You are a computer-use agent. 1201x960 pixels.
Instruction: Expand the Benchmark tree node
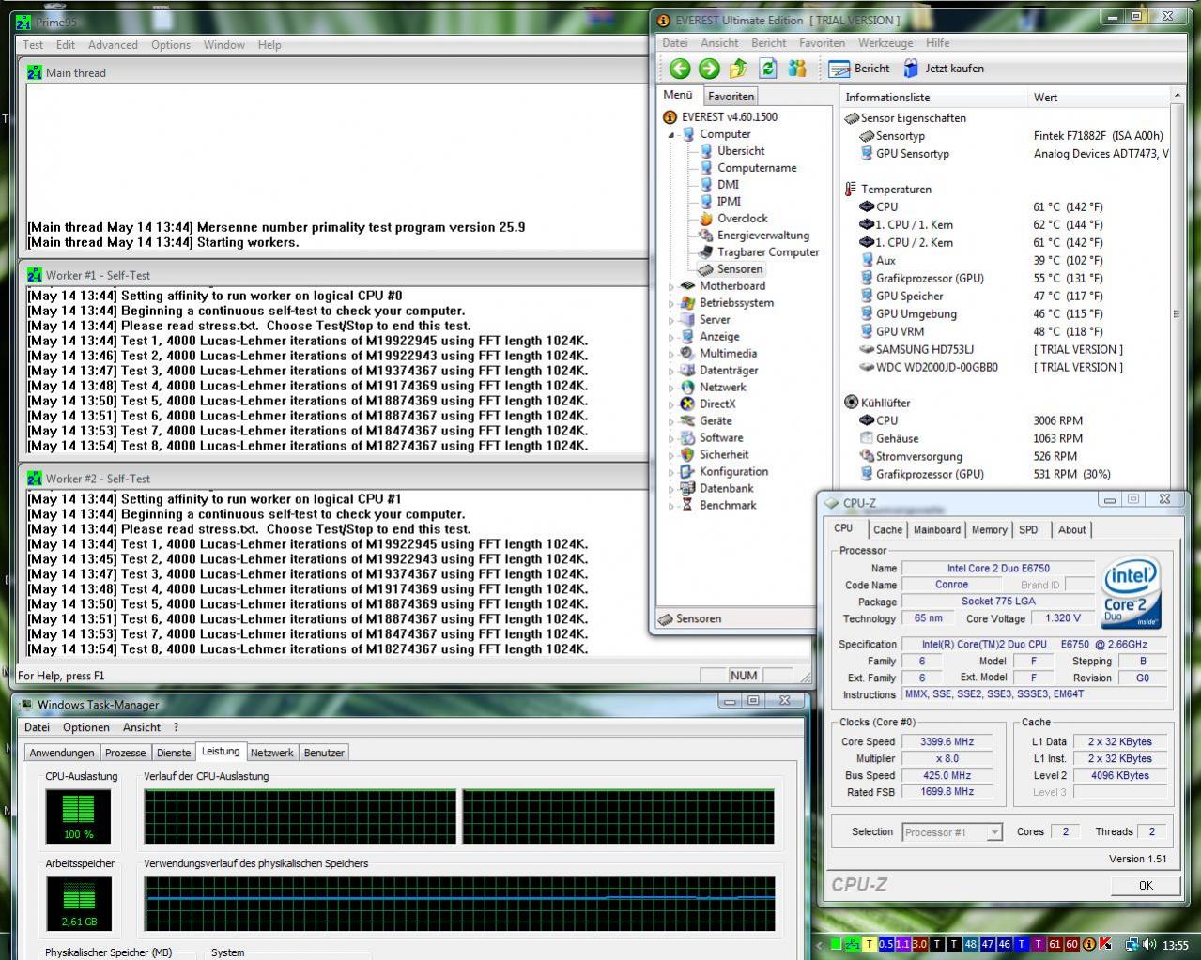click(671, 507)
